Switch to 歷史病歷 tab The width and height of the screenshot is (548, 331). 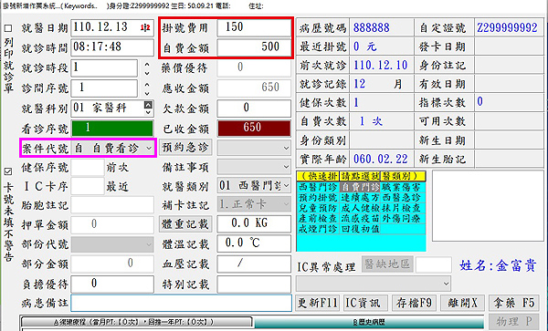click(369, 322)
